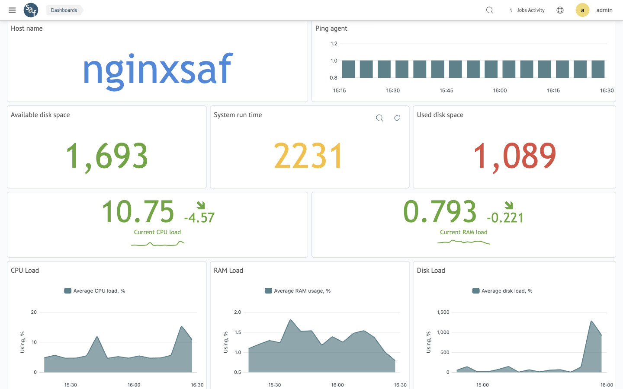This screenshot has height=389, width=623.
Task: Click the SAF logo icon
Action: click(x=31, y=10)
